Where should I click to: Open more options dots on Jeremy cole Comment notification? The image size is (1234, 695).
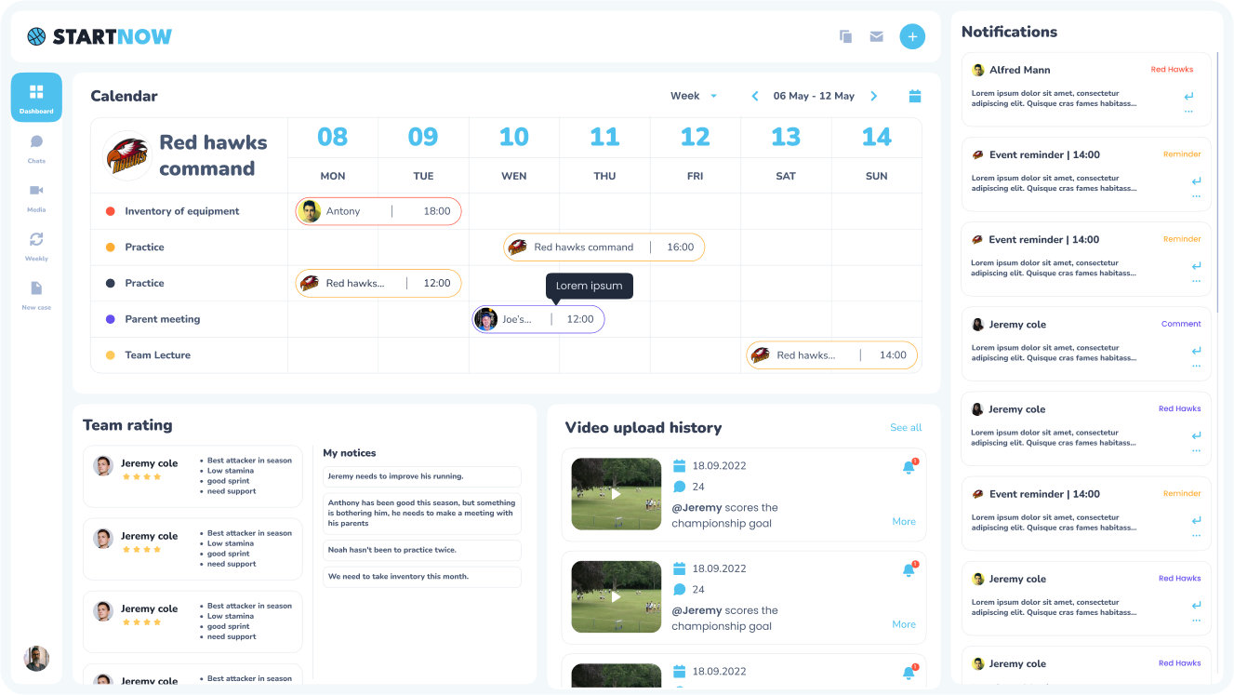1196,366
